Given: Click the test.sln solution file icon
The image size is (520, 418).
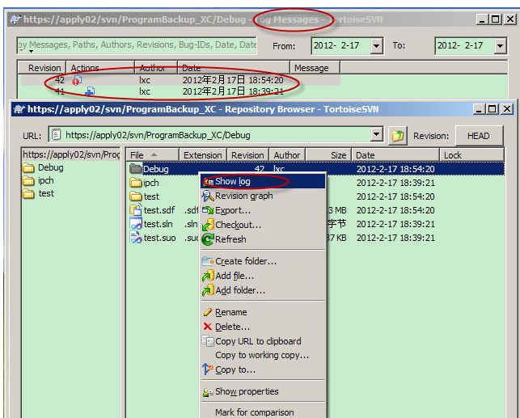Looking at the screenshot, I should coord(136,225).
